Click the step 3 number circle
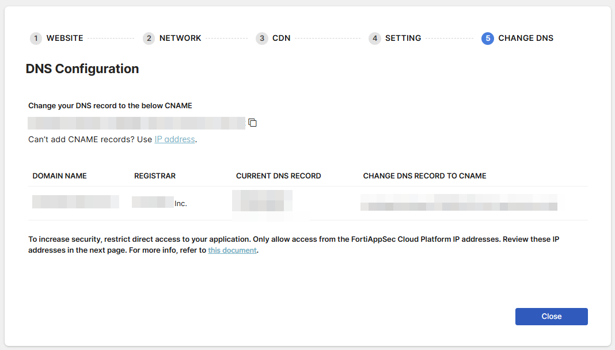The image size is (615, 350). pyautogui.click(x=262, y=39)
